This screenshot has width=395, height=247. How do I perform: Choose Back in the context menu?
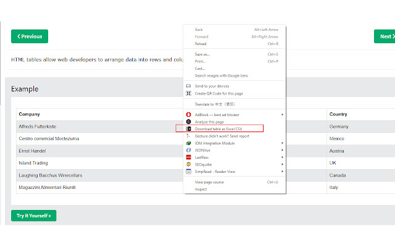[235, 30]
